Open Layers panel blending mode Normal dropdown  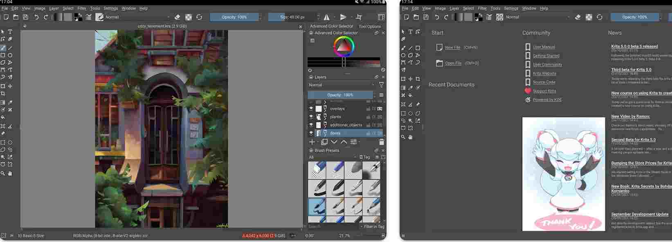[x=342, y=85]
